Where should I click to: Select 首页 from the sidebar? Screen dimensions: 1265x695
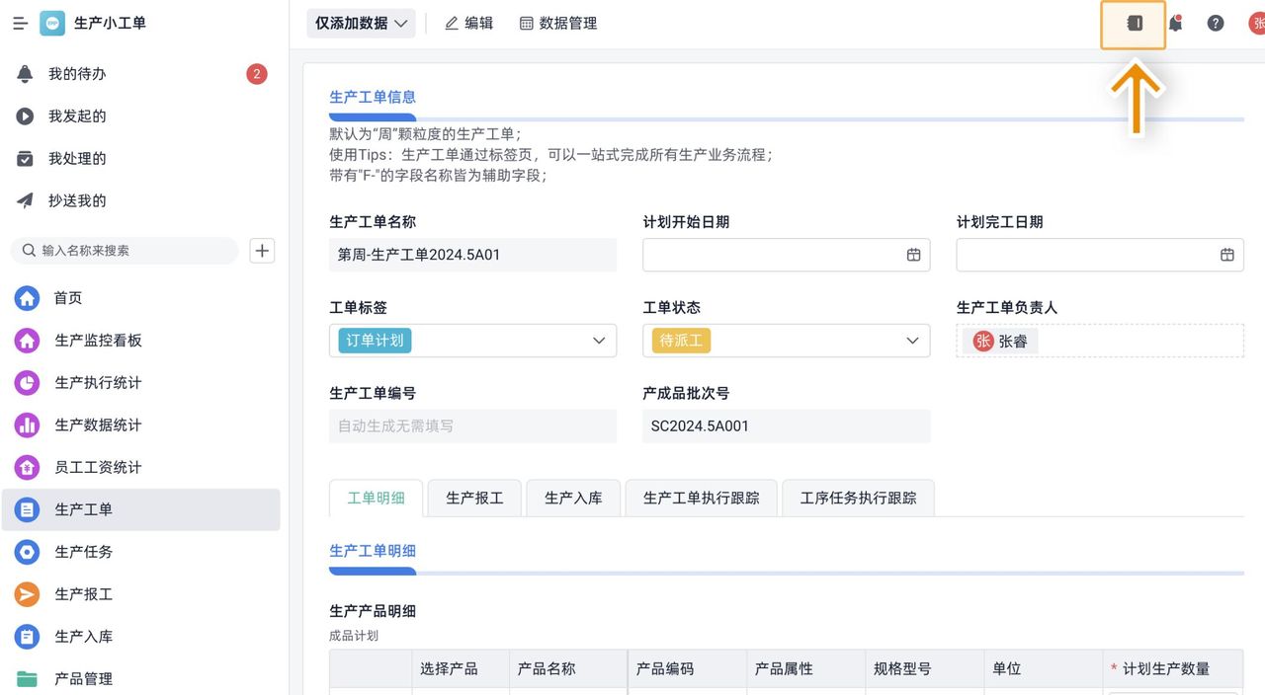coord(27,298)
